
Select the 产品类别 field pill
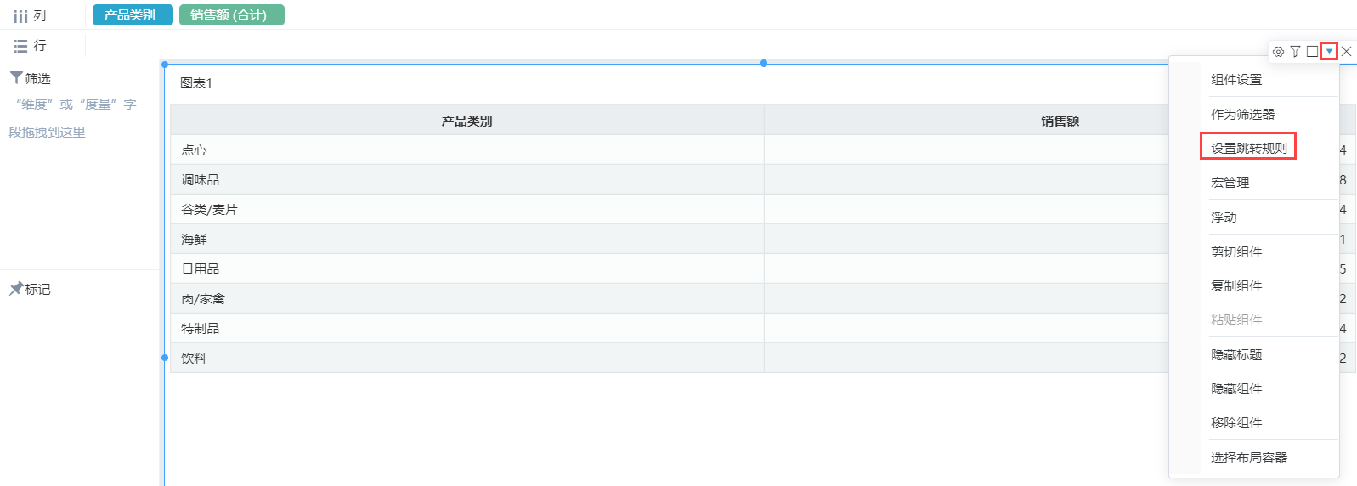pos(133,15)
